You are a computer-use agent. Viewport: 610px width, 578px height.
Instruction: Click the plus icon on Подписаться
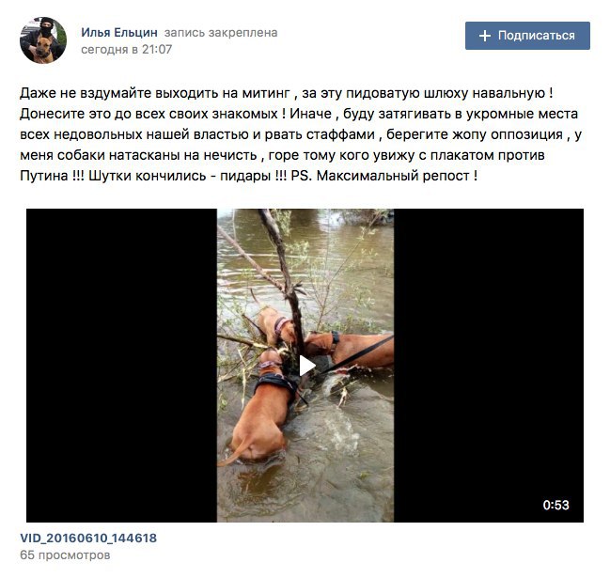coord(484,36)
